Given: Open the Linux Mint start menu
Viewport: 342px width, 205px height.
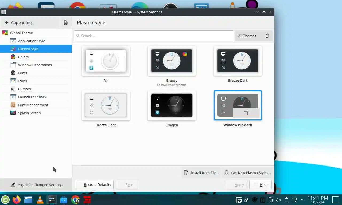Looking at the screenshot, I should pos(5,200).
